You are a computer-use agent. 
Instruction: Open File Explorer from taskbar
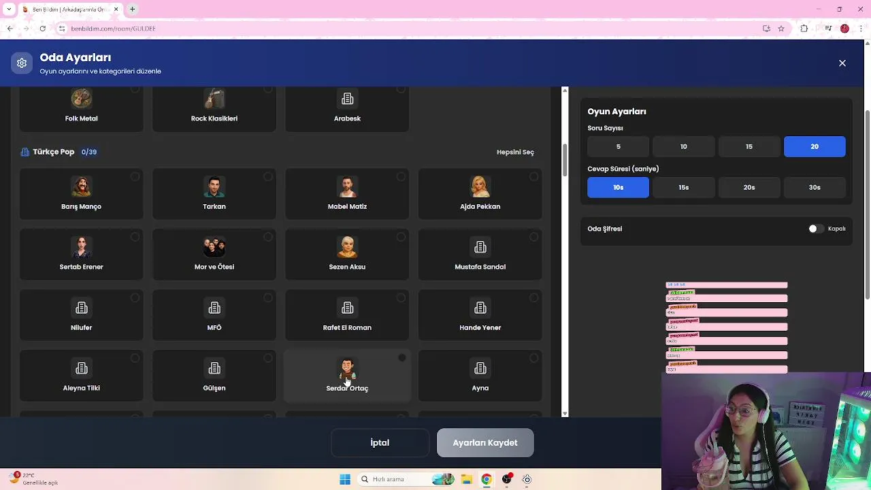pyautogui.click(x=467, y=479)
